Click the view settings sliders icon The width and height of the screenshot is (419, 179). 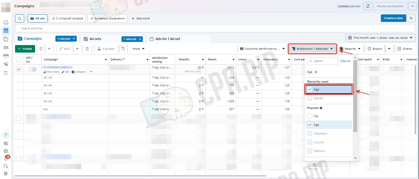pyautogui.click(x=411, y=18)
